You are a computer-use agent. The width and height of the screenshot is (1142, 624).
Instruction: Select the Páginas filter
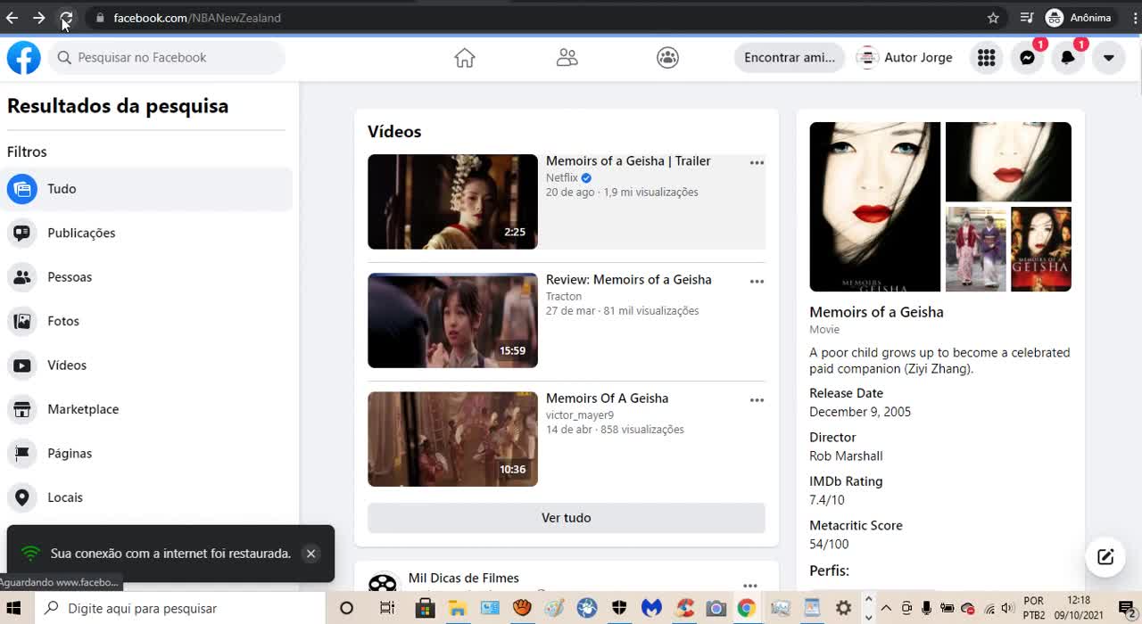click(x=146, y=454)
